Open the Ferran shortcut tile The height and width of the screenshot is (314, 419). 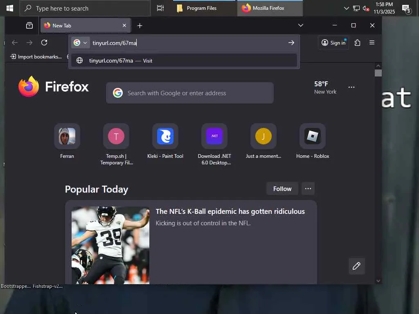coord(67,141)
